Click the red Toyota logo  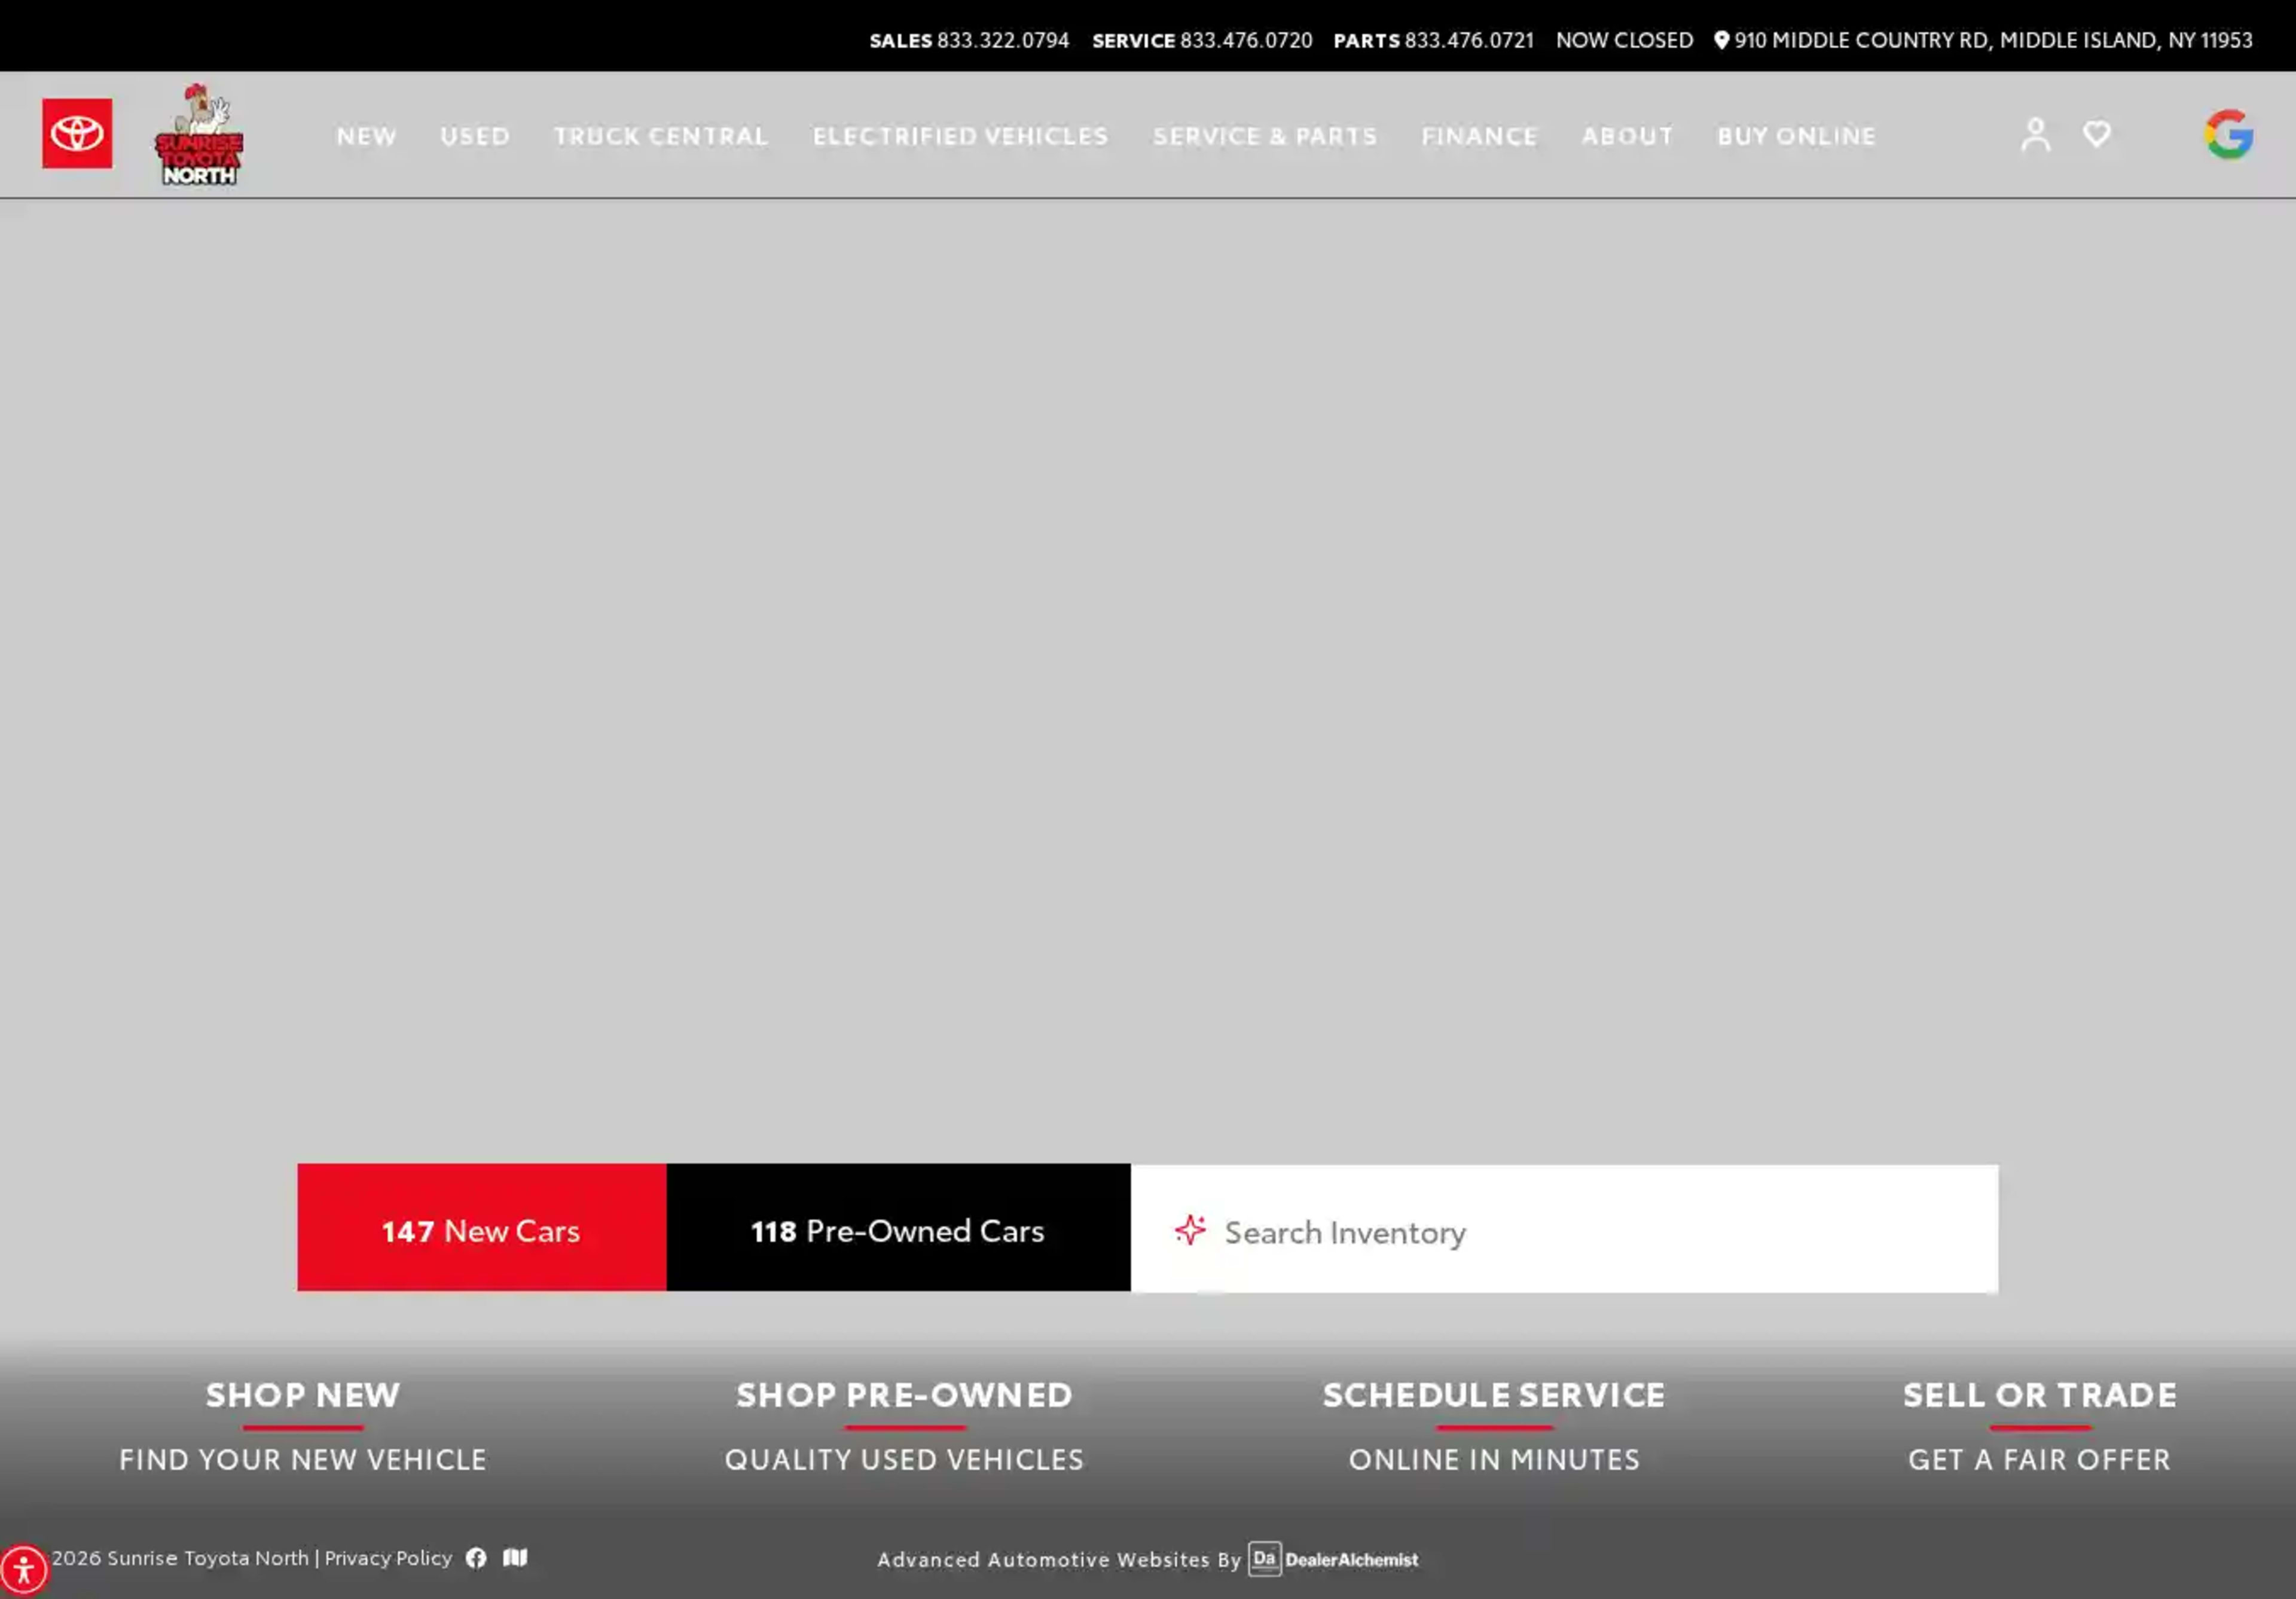pos(77,133)
